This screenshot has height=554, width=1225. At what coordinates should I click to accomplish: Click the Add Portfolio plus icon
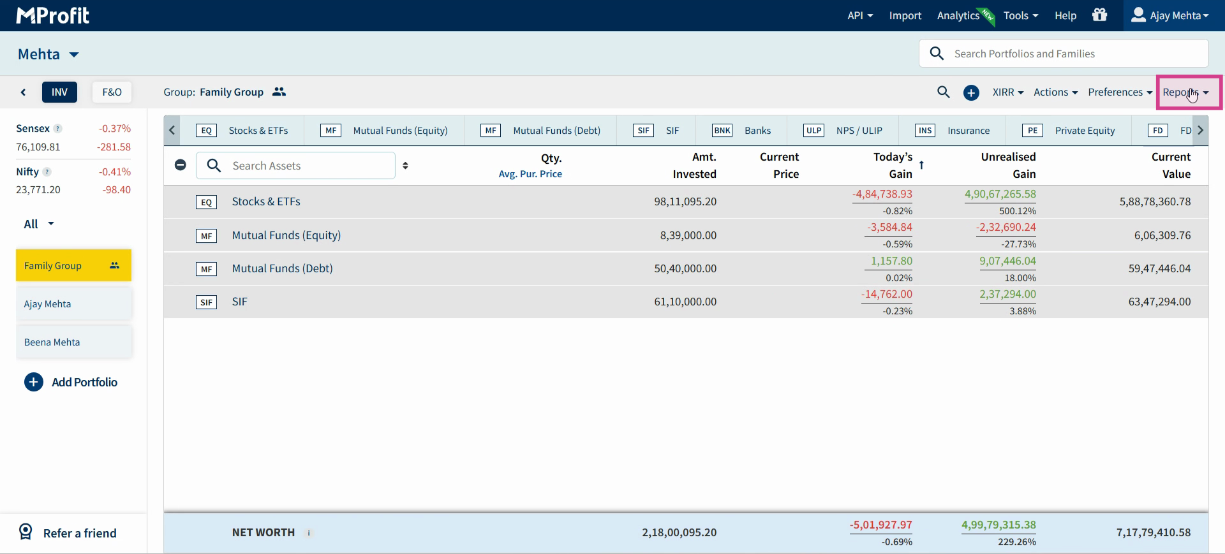coord(34,382)
